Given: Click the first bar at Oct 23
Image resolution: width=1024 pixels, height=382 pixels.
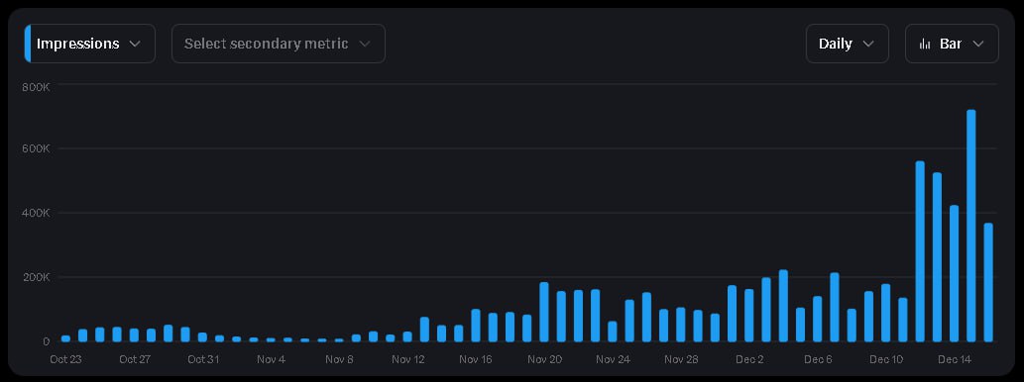Looking at the screenshot, I should point(66,338).
